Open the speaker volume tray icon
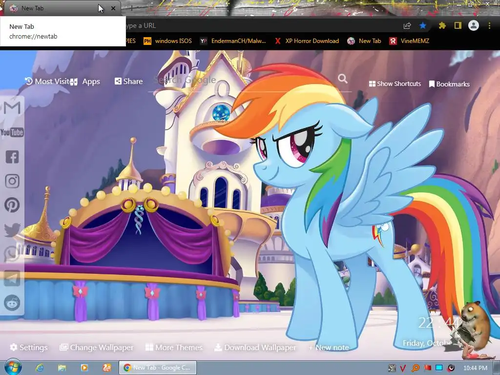This screenshot has height=375, width=500. point(451,368)
